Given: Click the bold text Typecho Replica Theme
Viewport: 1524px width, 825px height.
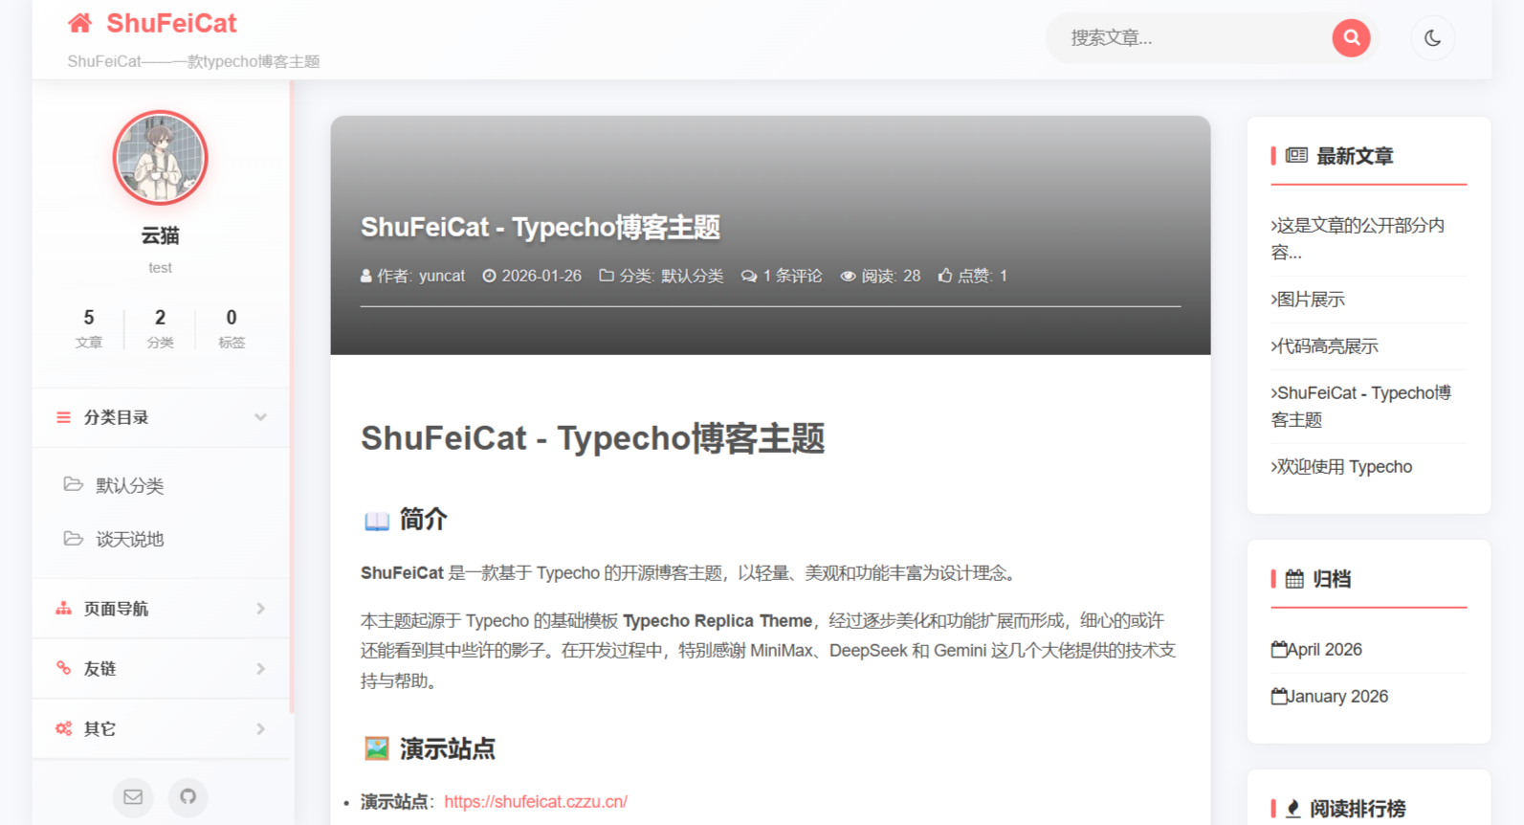Looking at the screenshot, I should tap(718, 621).
